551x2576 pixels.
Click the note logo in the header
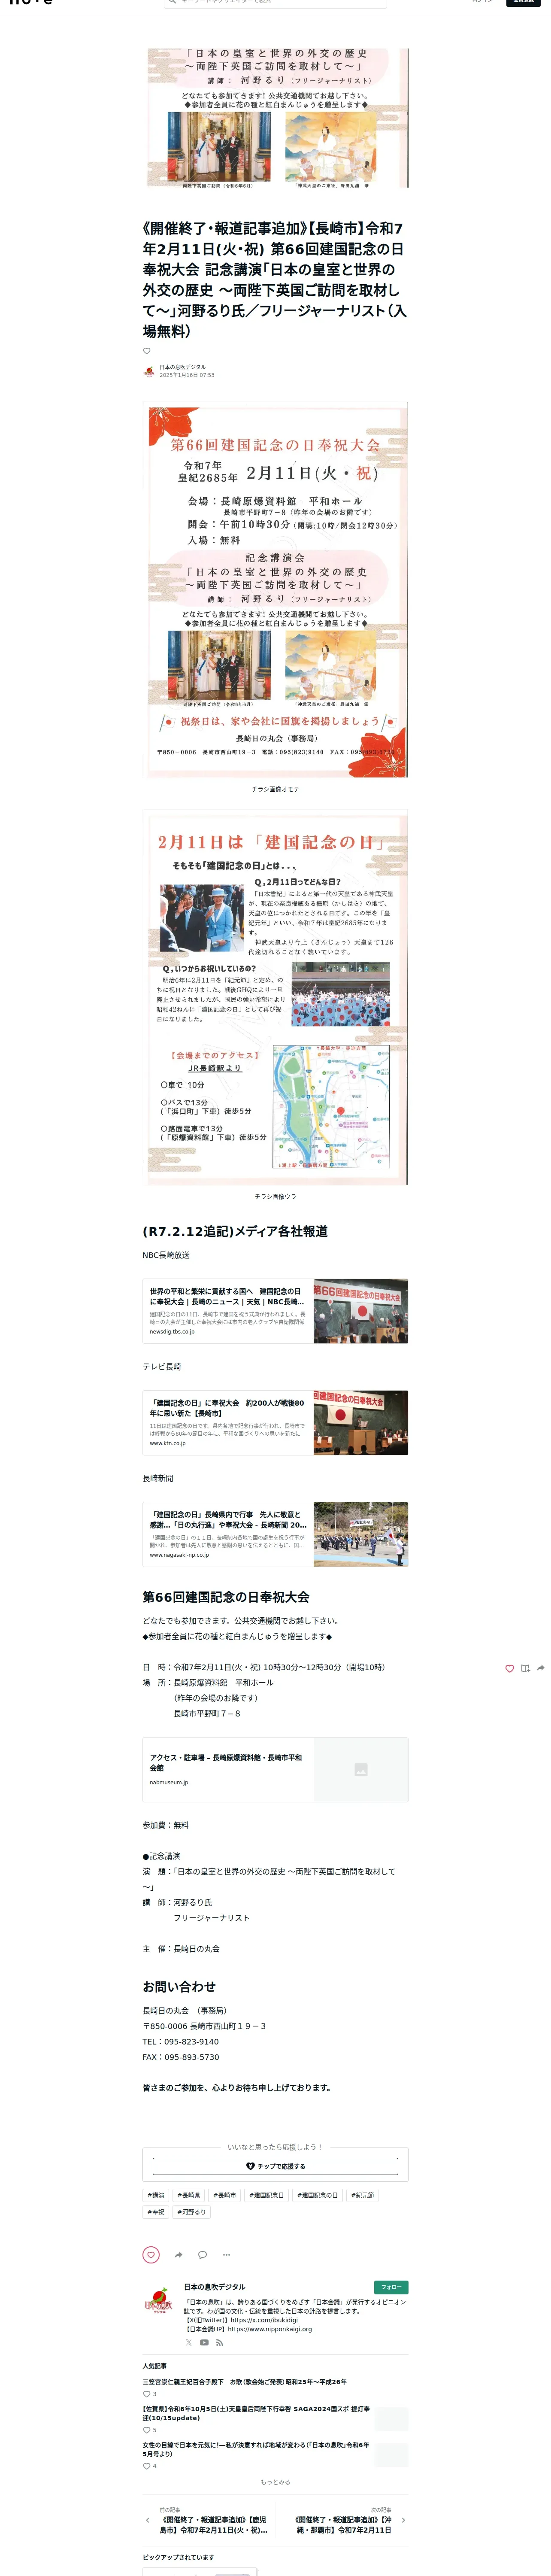coord(30,2)
